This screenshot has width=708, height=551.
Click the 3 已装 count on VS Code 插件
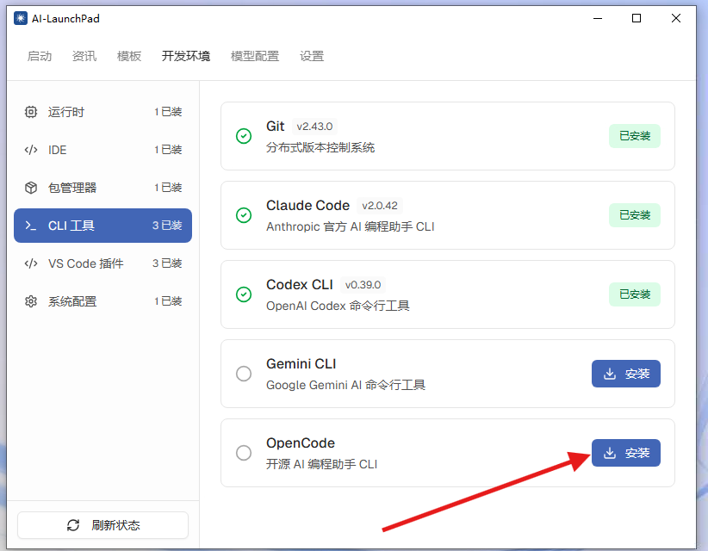point(167,263)
